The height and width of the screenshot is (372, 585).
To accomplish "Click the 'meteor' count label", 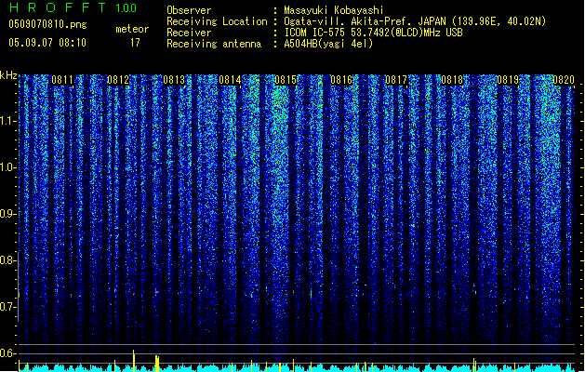I will [132, 29].
